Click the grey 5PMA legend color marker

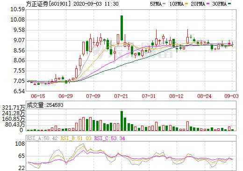pyautogui.click(x=164, y=4)
